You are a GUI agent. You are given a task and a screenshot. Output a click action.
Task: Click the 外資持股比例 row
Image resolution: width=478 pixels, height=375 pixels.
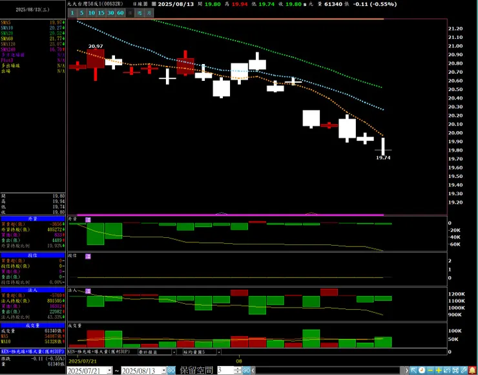[x=32, y=246]
